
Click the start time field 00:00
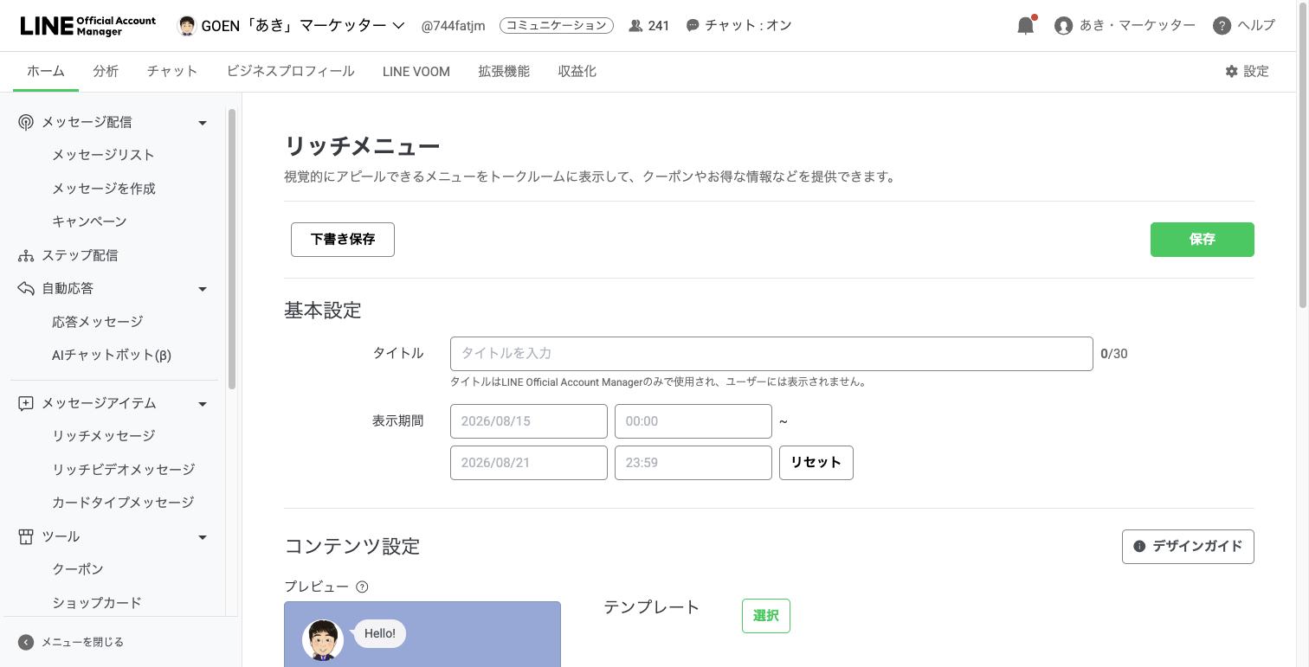[693, 421]
